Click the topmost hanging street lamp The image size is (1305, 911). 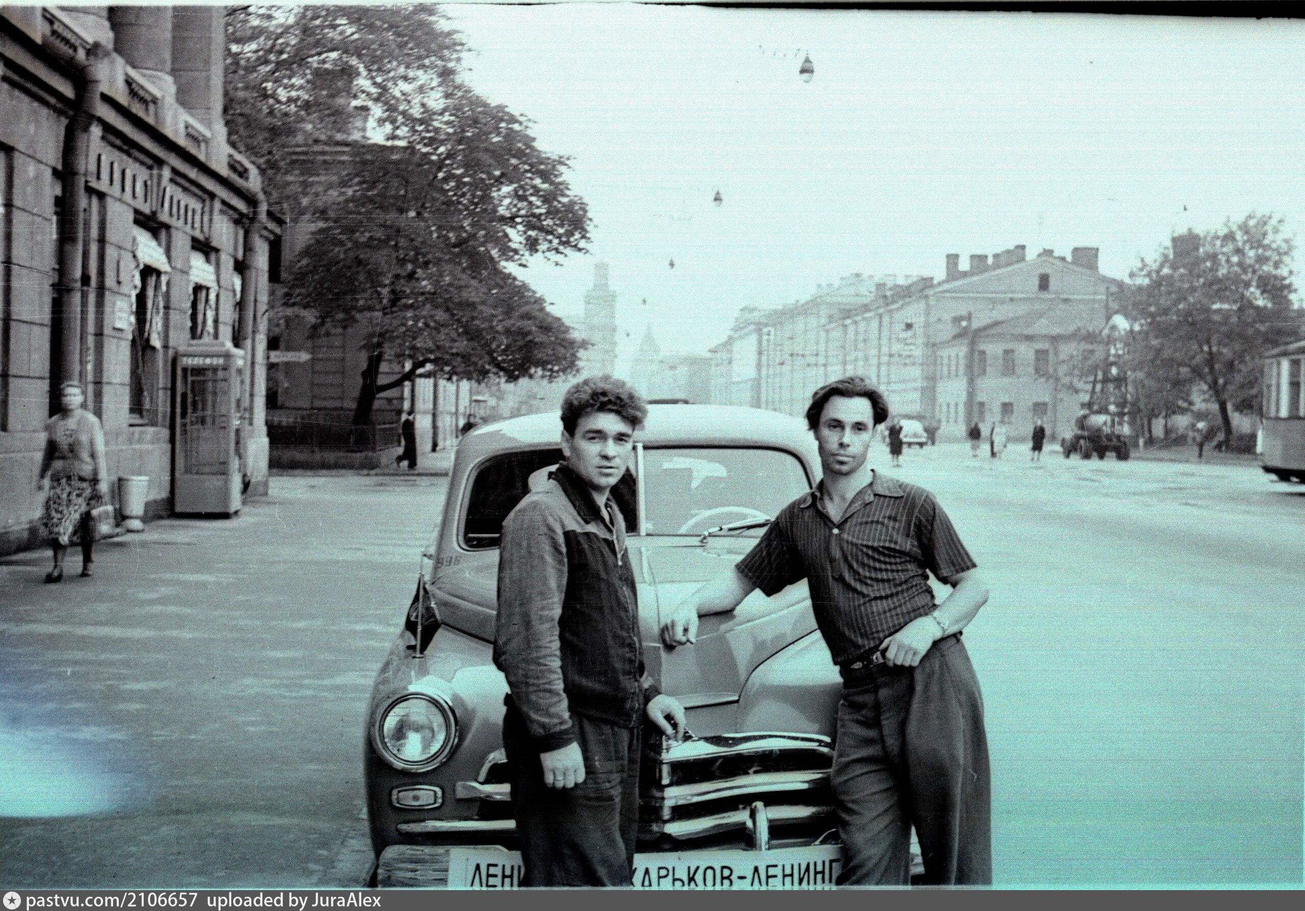click(806, 68)
